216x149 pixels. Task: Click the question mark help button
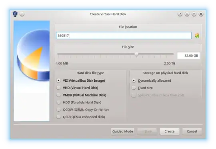coord(180,14)
